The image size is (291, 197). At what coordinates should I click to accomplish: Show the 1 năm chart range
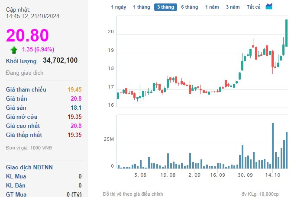coord(212,7)
